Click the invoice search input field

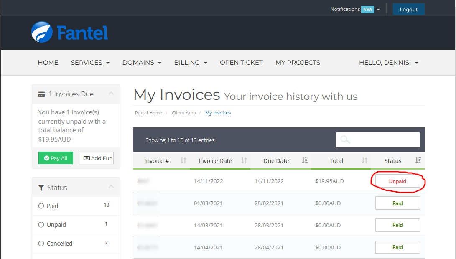tap(378, 140)
